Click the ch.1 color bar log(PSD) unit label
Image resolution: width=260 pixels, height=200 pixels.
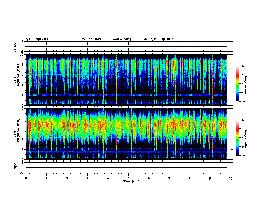click(x=246, y=85)
